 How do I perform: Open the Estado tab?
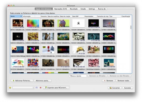click(83, 9)
